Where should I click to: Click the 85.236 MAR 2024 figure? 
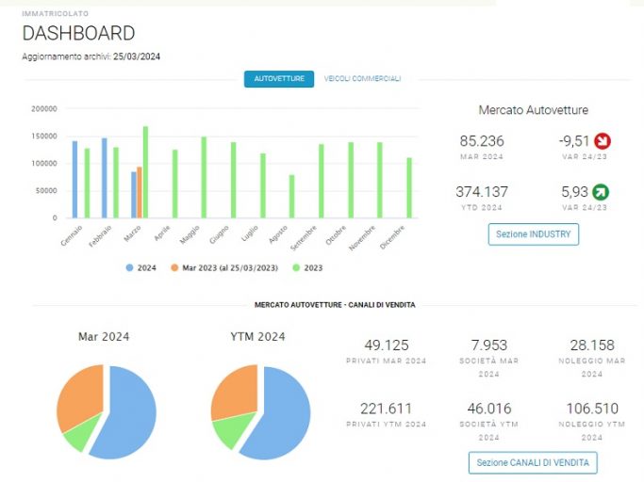click(x=482, y=141)
